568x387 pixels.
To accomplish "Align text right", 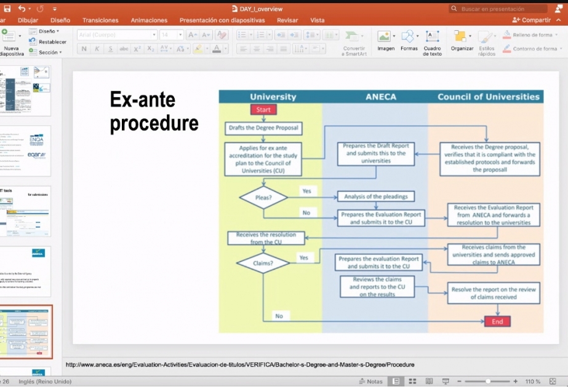I will (x=270, y=49).
